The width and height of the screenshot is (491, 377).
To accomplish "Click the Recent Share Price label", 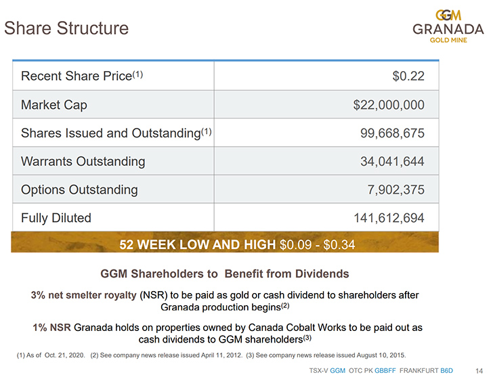I will pyautogui.click(x=82, y=76).
